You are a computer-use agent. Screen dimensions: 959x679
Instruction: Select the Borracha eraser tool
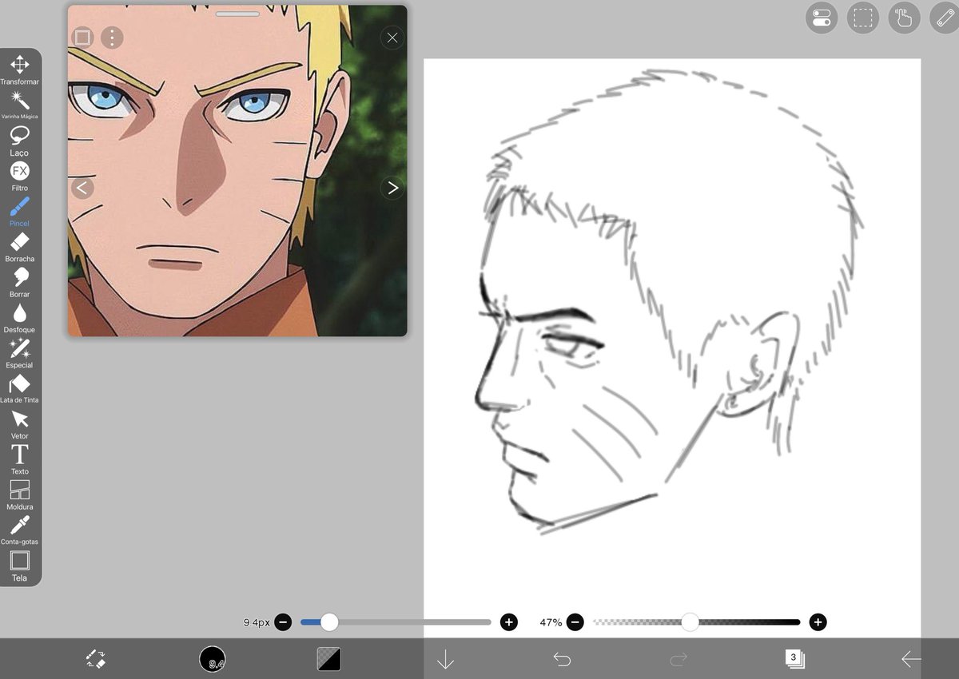20,246
